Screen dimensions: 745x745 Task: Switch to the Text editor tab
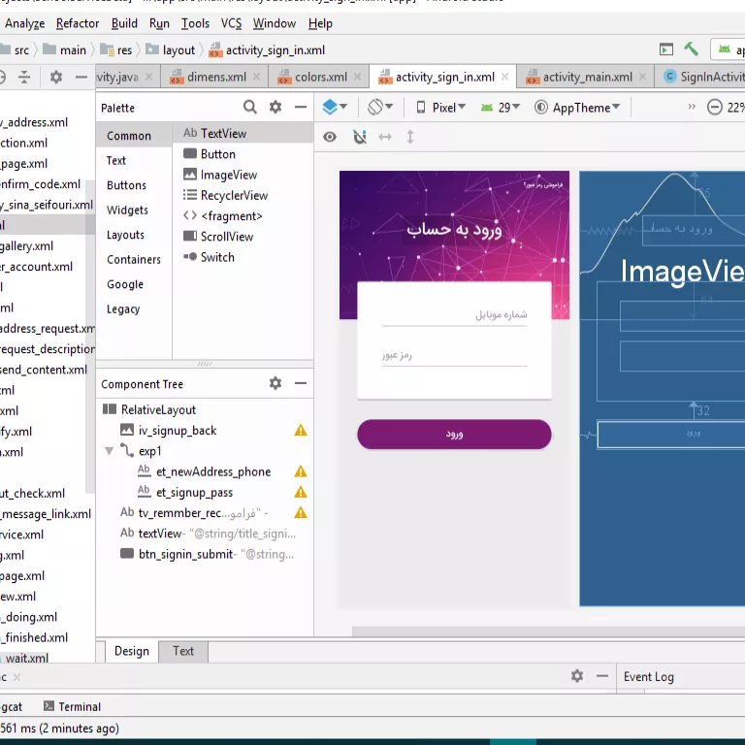click(x=183, y=651)
